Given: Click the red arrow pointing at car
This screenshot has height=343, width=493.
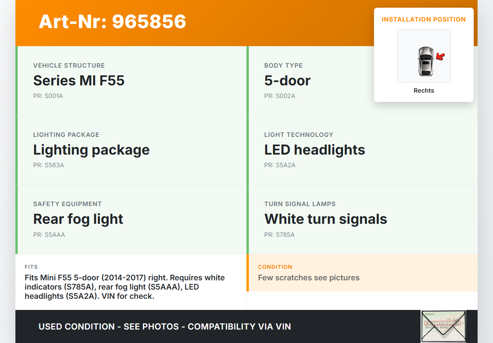Looking at the screenshot, I should 440,57.
